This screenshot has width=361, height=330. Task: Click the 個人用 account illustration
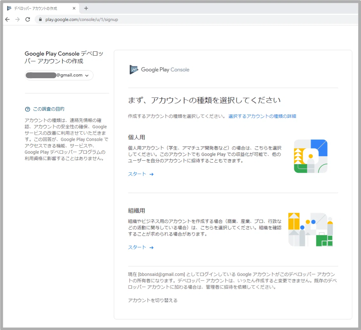(x=310, y=156)
